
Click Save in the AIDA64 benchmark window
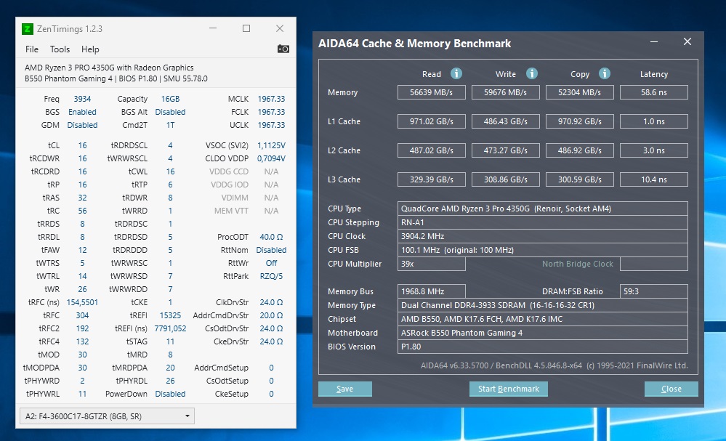tap(345, 389)
